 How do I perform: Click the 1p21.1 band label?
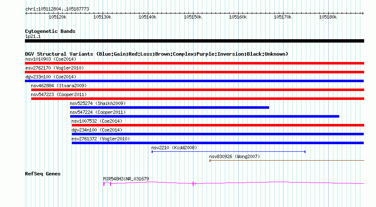tap(33, 36)
